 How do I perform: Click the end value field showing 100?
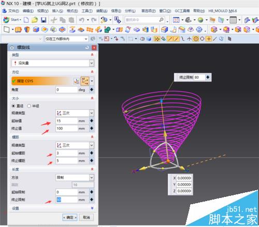(x=67, y=129)
